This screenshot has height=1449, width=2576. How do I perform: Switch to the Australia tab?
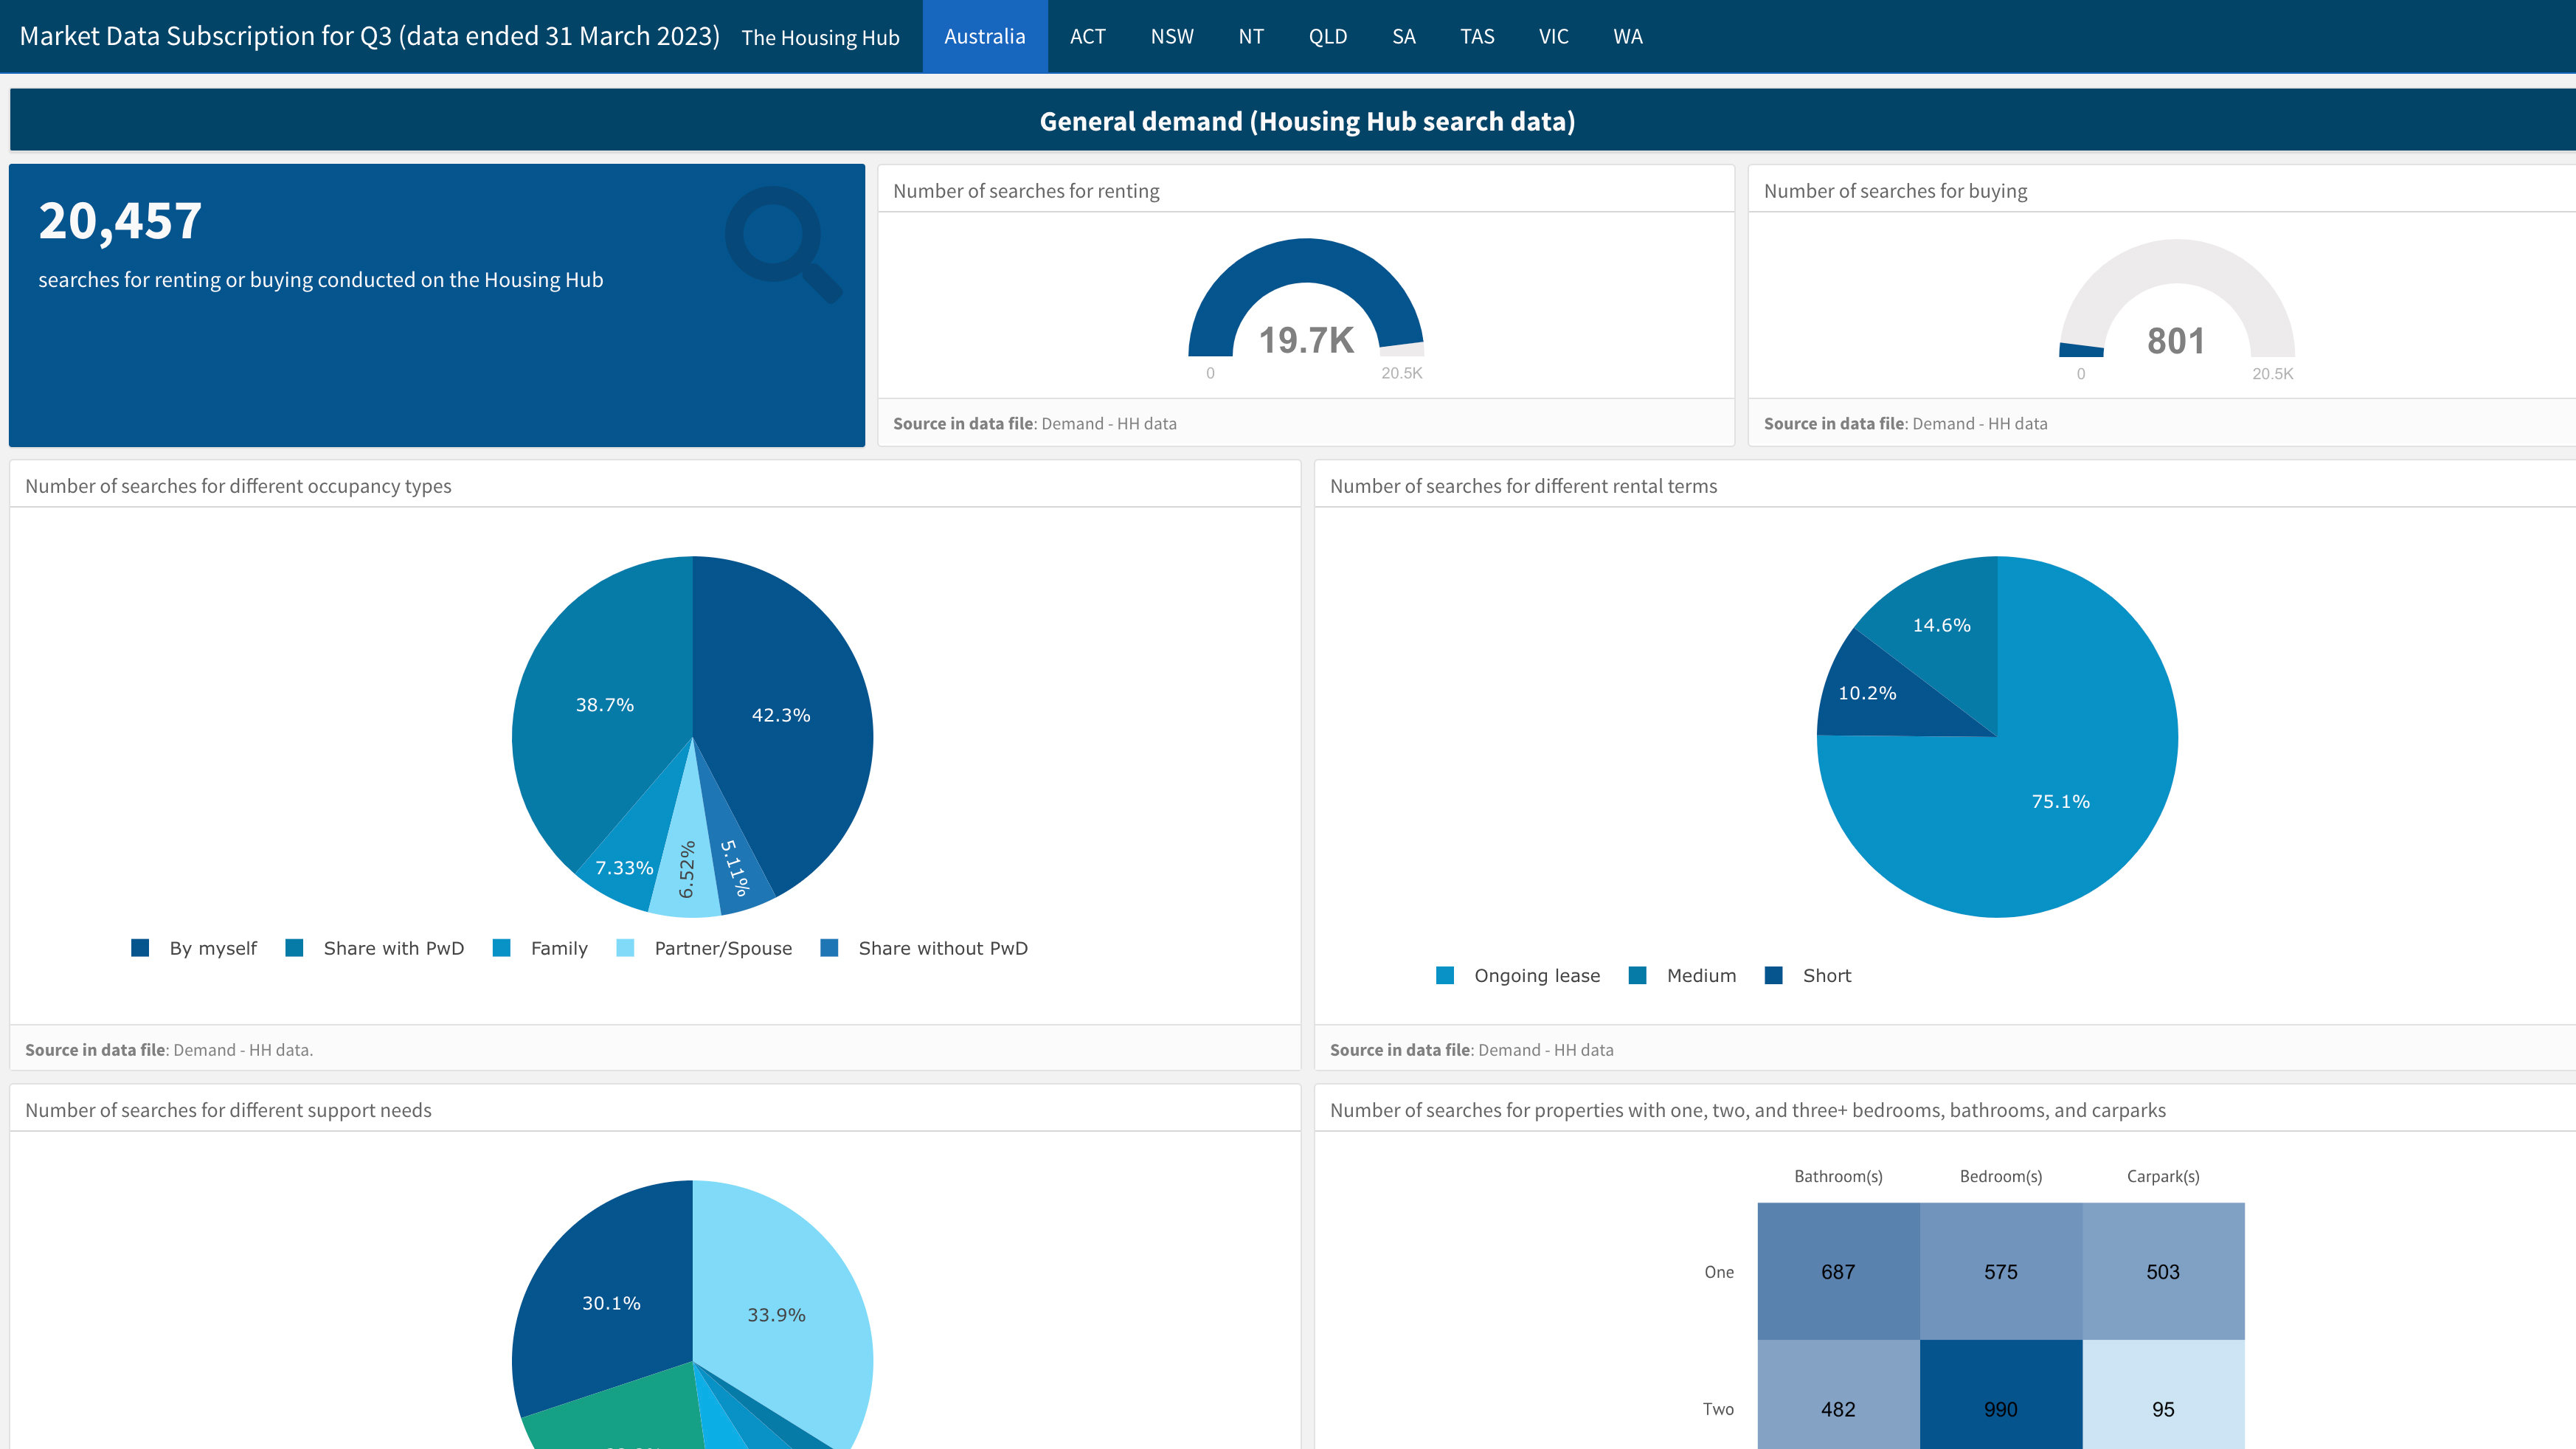point(984,37)
